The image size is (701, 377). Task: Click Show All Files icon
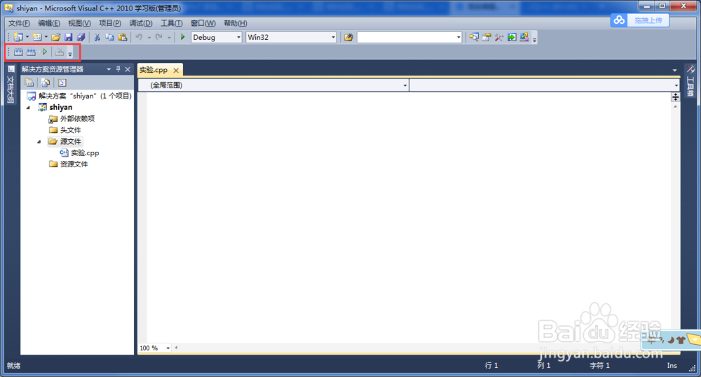coord(45,83)
